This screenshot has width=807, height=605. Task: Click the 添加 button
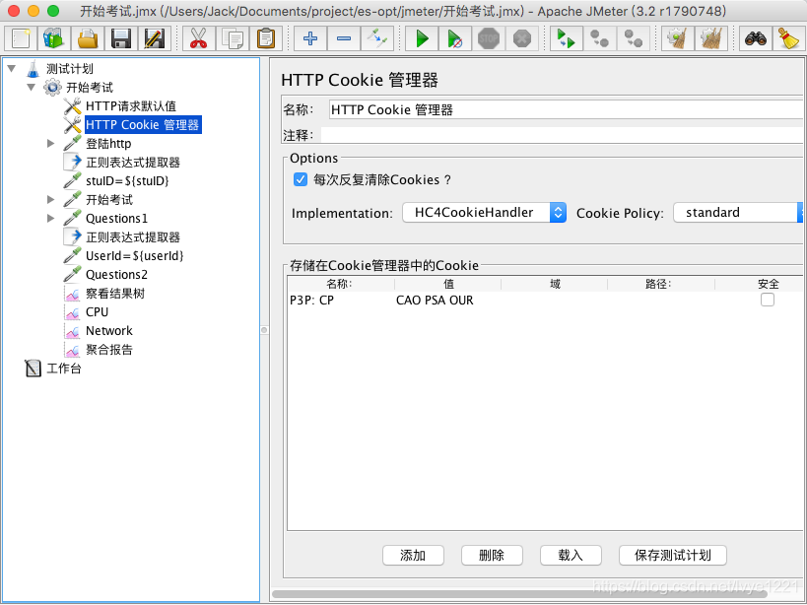(413, 555)
